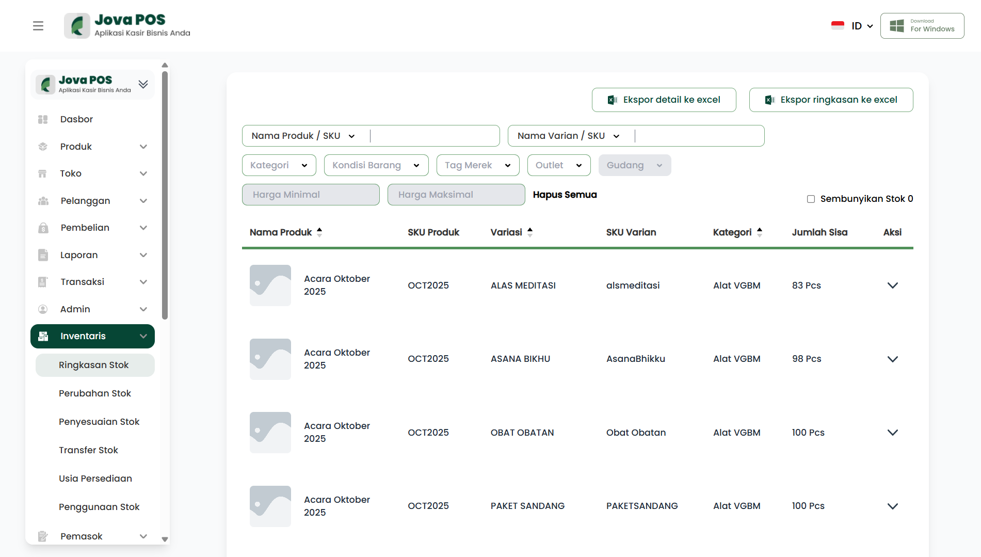Open the Outlet filter dropdown

click(x=558, y=165)
